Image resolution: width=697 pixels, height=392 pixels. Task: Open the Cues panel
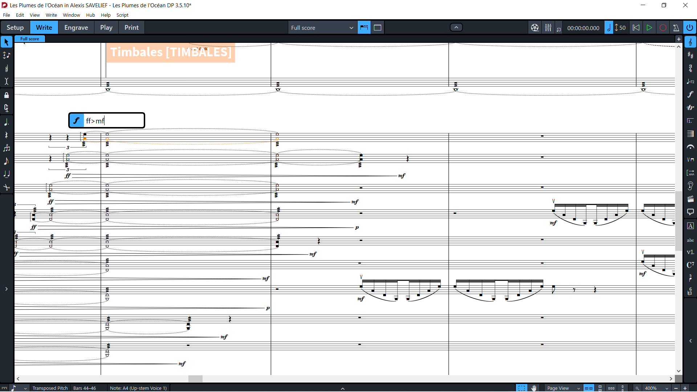[690, 186]
